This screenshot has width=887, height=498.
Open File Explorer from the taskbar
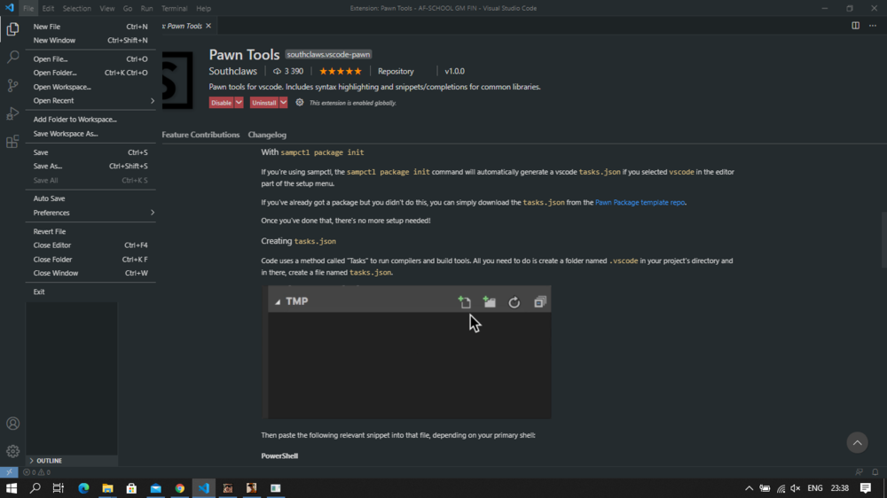click(x=107, y=488)
